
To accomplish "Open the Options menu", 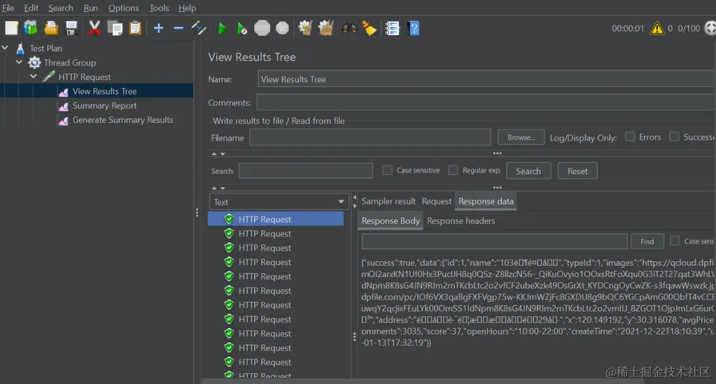I will (x=123, y=8).
